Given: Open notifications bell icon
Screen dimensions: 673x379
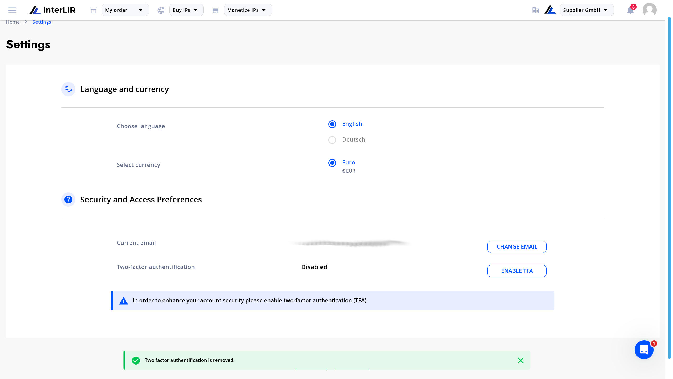Looking at the screenshot, I should click(630, 10).
